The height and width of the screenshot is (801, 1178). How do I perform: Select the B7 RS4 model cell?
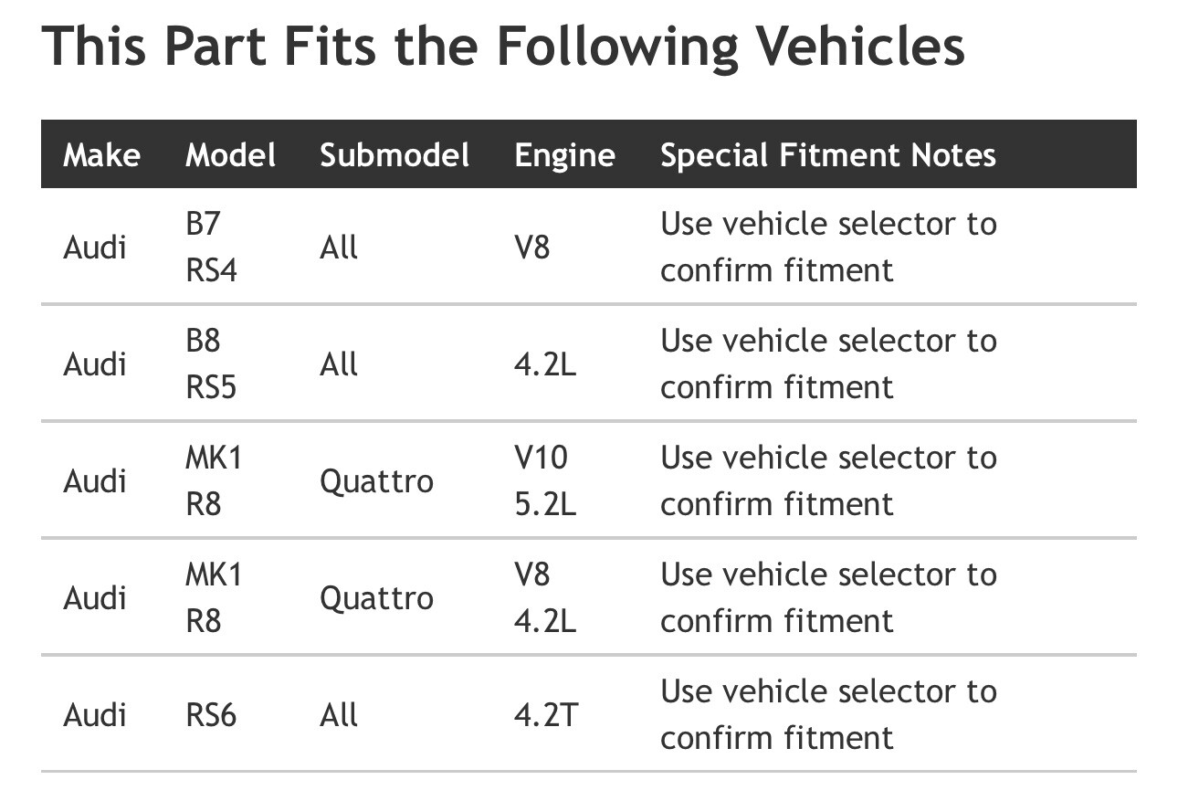[x=211, y=247]
